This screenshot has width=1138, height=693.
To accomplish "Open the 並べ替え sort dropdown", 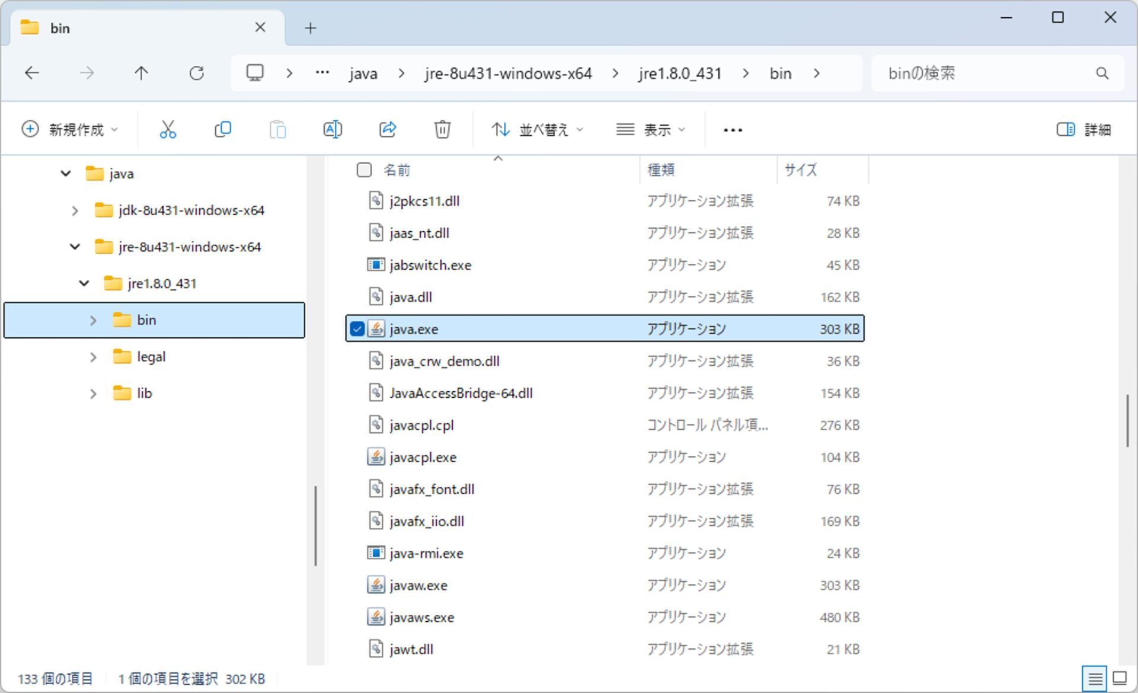I will (x=537, y=129).
